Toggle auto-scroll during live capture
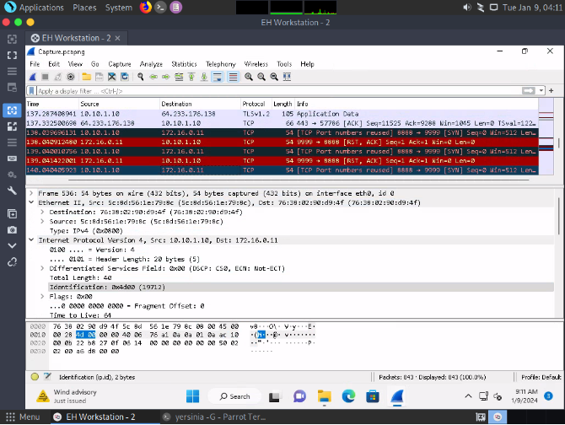Screen dimensions: 565x425 (x=217, y=77)
